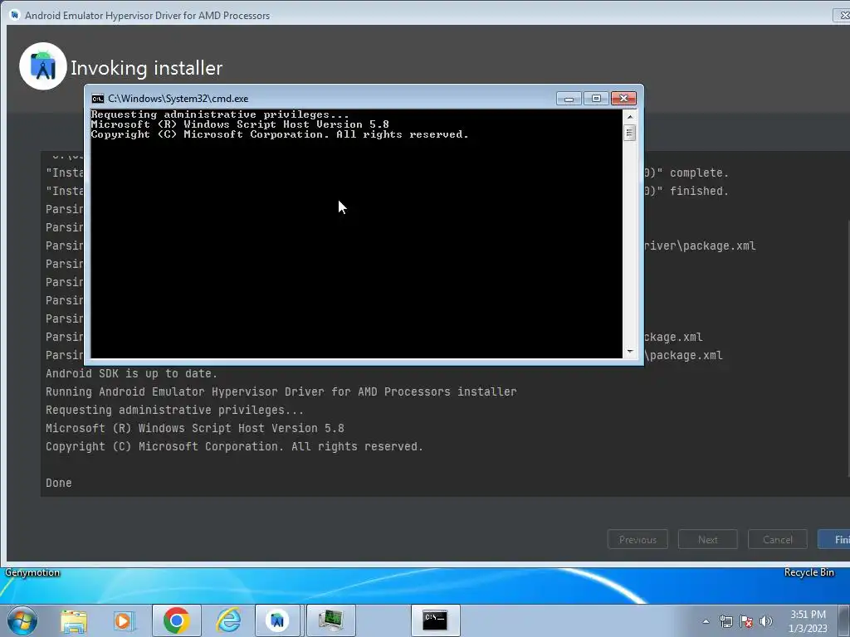Close the installer window
Image resolution: width=850 pixels, height=637 pixels.
[843, 16]
